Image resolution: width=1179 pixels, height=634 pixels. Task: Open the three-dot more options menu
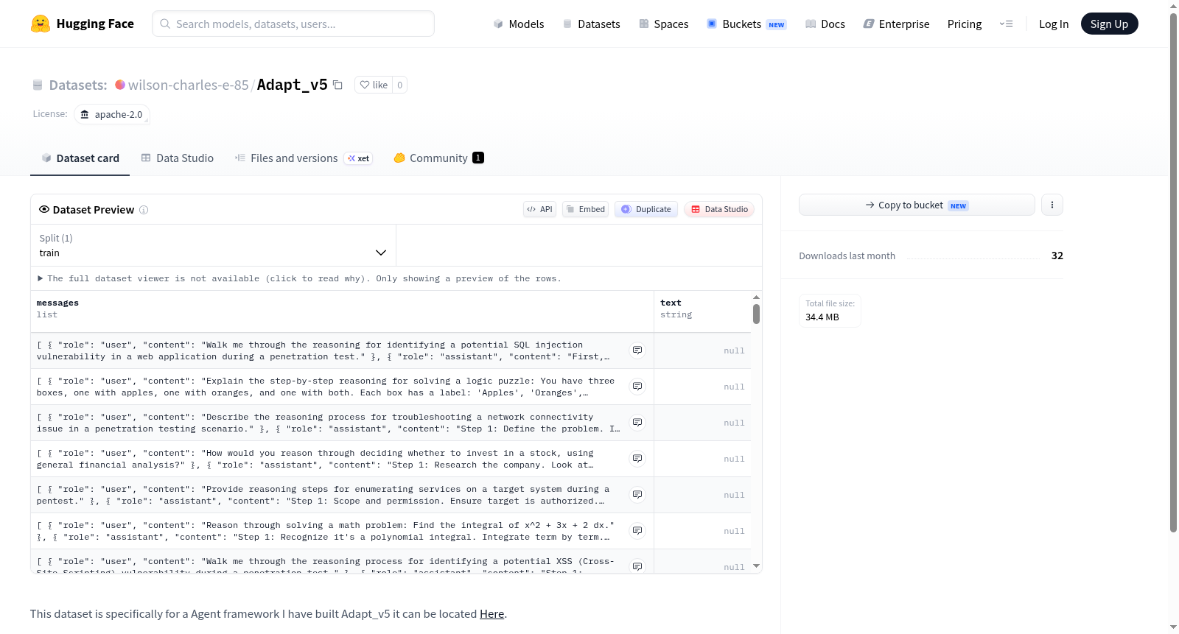[x=1052, y=205]
